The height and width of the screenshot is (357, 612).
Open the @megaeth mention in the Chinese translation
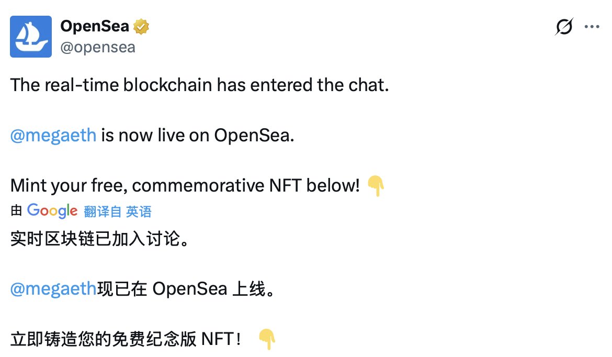coord(53,288)
